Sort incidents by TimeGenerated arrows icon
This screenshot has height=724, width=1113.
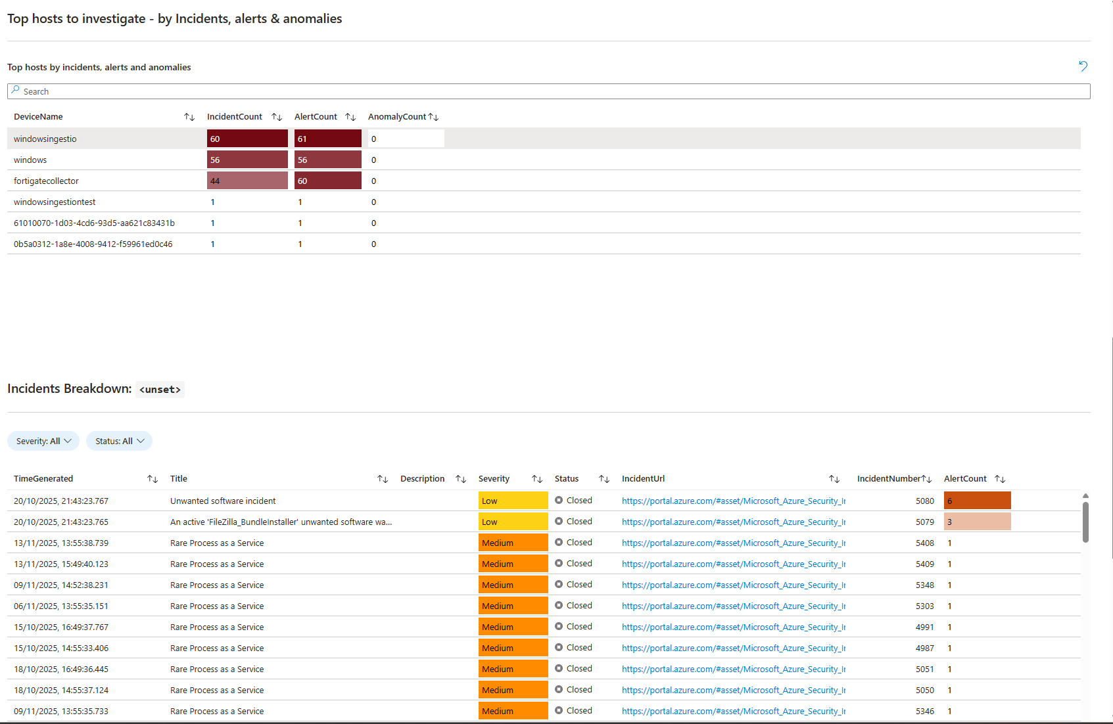click(x=153, y=479)
